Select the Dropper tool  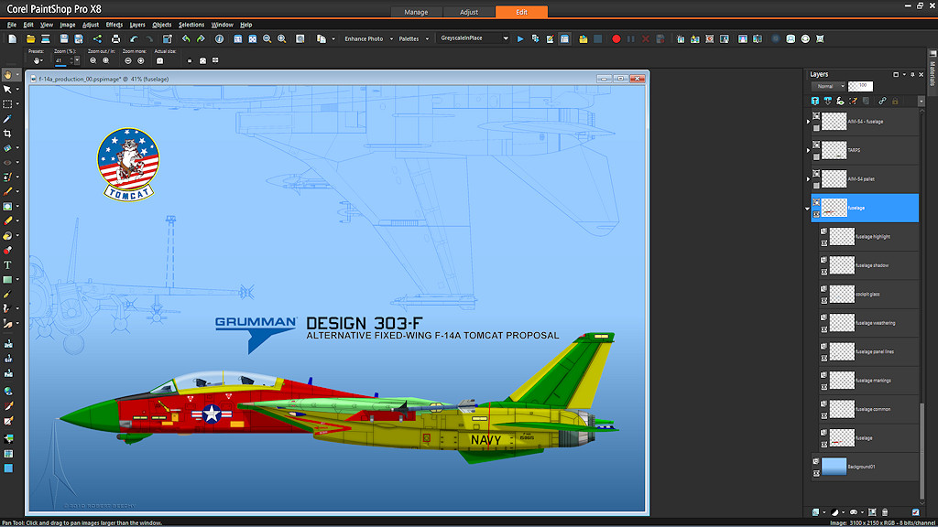(7, 119)
